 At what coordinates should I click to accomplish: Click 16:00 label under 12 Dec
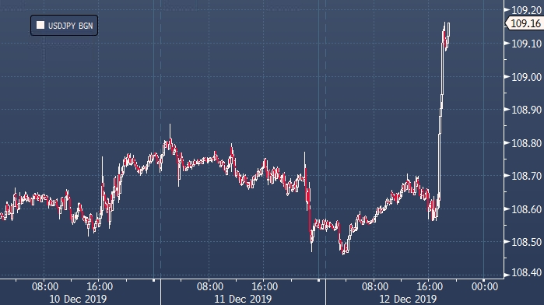(430, 286)
